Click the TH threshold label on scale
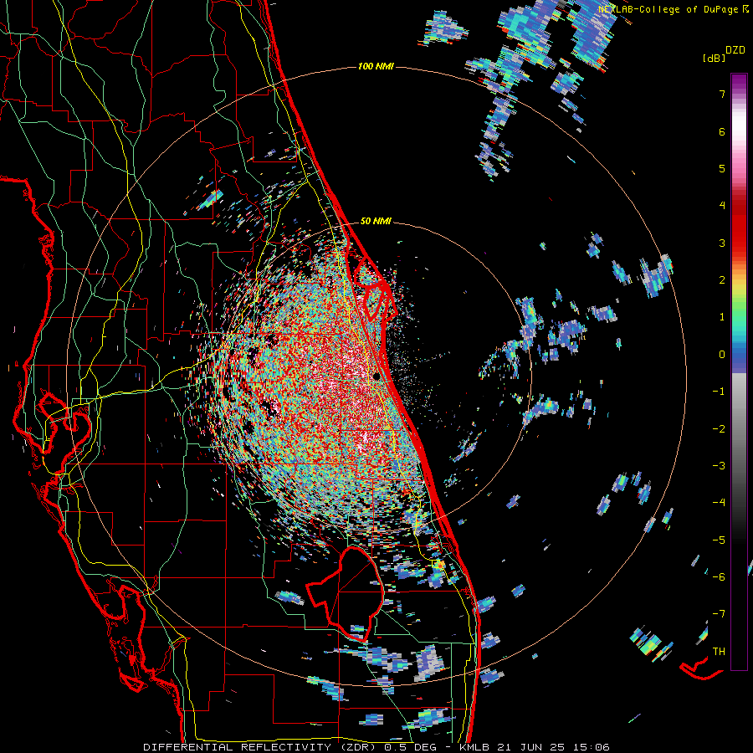The height and width of the screenshot is (753, 753). pyautogui.click(x=719, y=651)
